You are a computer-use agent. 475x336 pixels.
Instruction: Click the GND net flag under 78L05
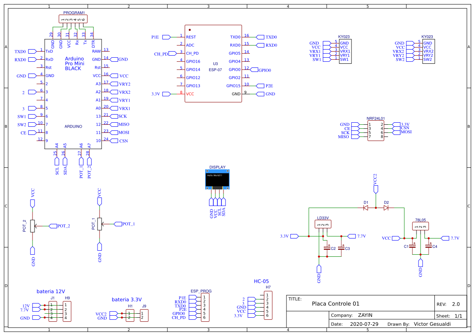click(x=421, y=263)
